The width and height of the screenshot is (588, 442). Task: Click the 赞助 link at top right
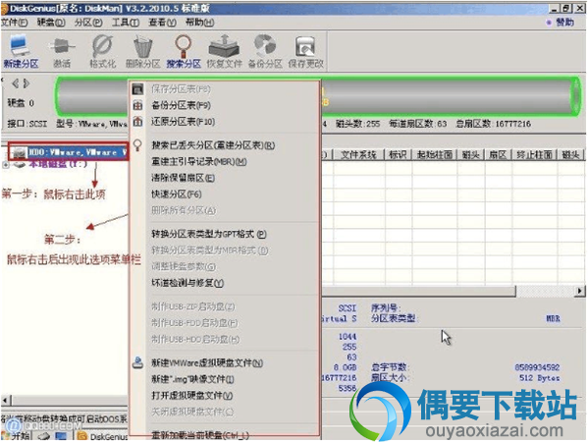561,23
